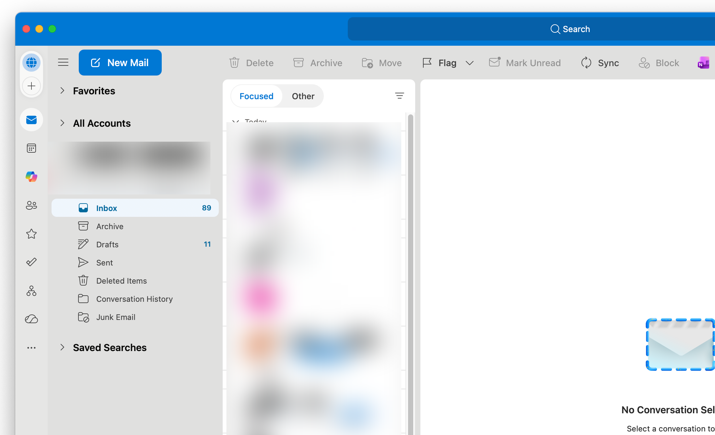Open the Favorites star sidebar icon

pyautogui.click(x=31, y=234)
